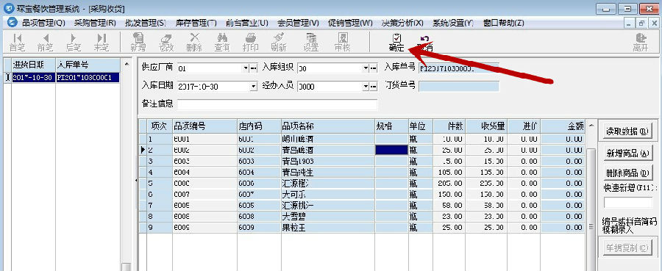Viewport: 662px width, 271px height.
Task: Click the 取消 (Cancel) toolbar icon
Action: 424,43
